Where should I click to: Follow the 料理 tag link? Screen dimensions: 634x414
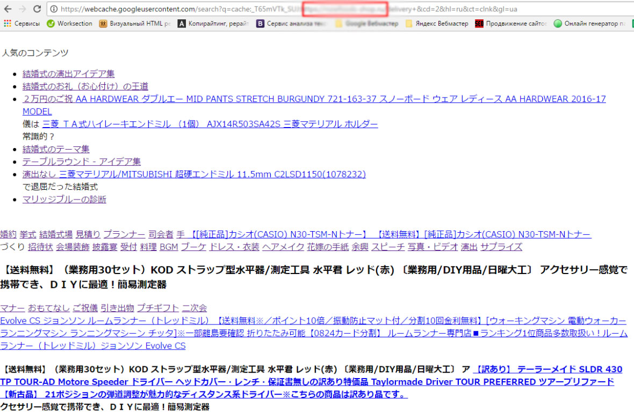coord(148,247)
